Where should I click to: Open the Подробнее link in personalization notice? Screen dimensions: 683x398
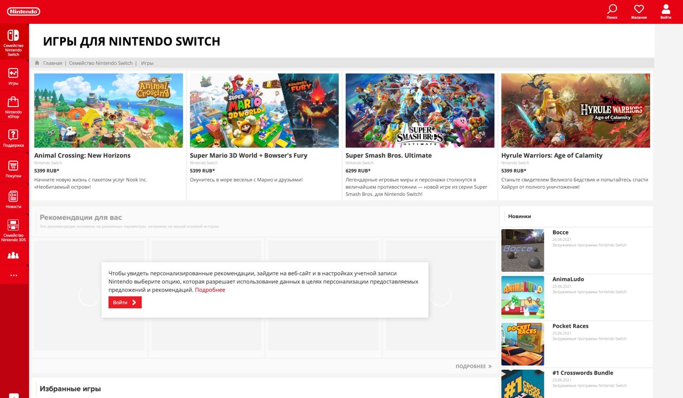click(210, 290)
